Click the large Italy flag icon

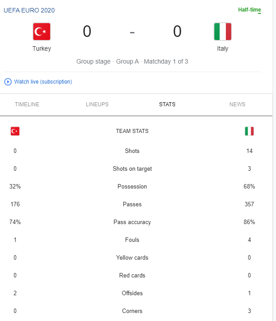[x=223, y=32]
